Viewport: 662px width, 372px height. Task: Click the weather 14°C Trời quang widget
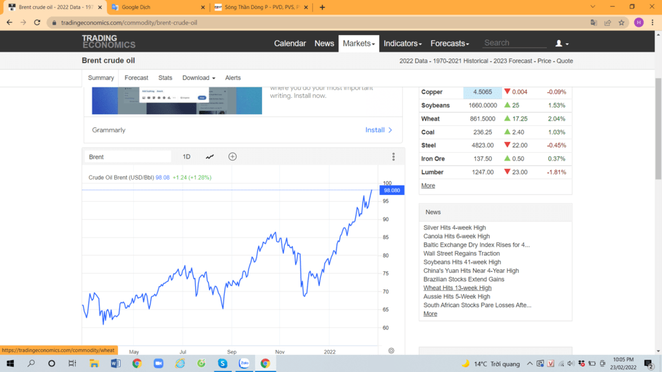(490, 364)
